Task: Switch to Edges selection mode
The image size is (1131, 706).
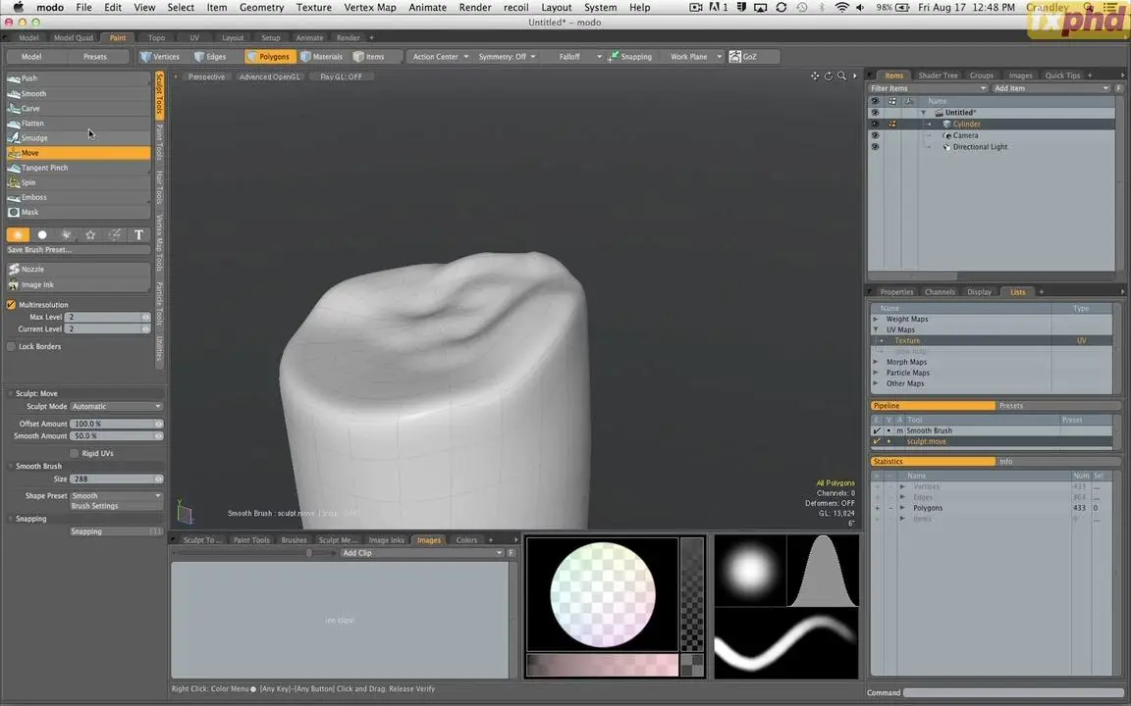Action: tap(210, 56)
